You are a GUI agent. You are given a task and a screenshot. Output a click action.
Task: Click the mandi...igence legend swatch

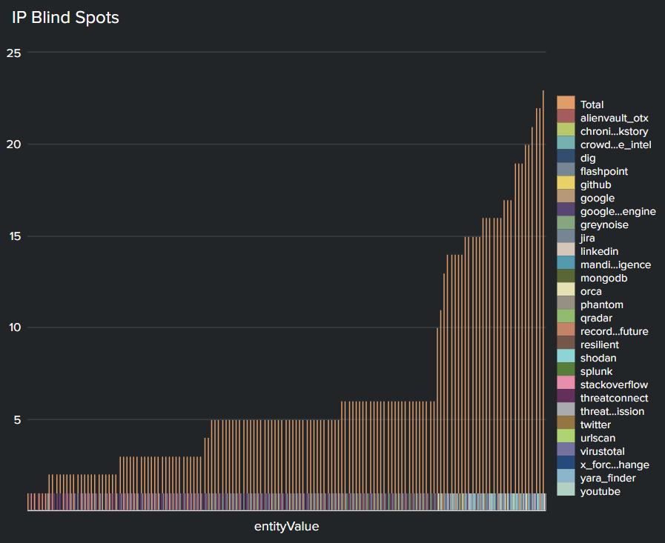[x=566, y=263]
